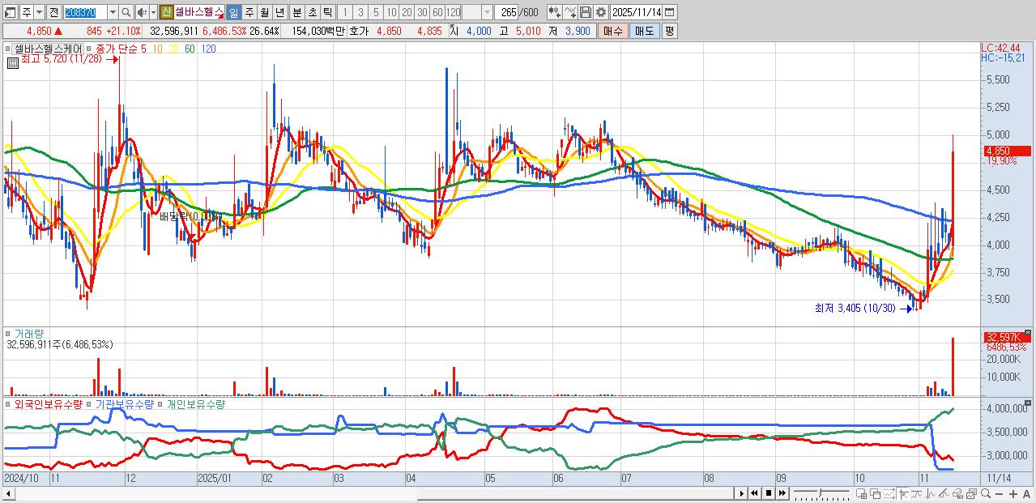This screenshot has height=503, width=1036.
Task: Toggle the 셀바스헬스케어 price series marker
Action: coord(9,49)
